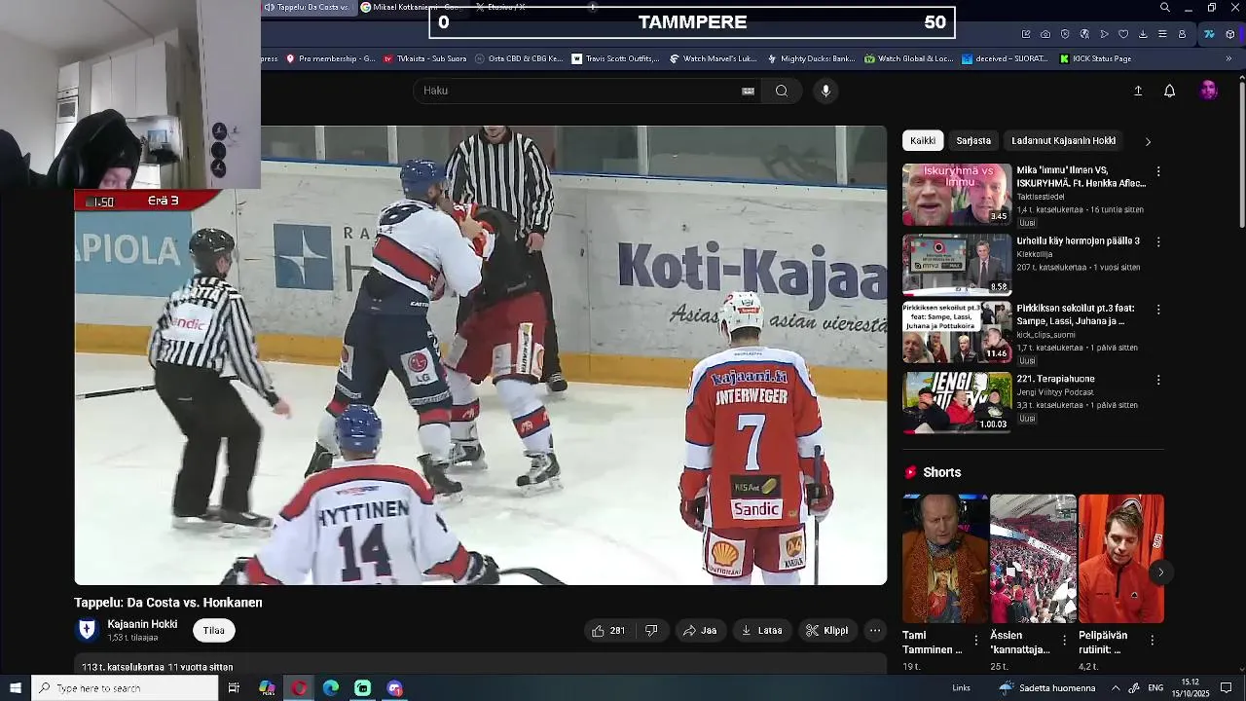Image resolution: width=1246 pixels, height=701 pixels.
Task: Open options menu for Pirkkiksen sekoilut video
Action: 1158,310
